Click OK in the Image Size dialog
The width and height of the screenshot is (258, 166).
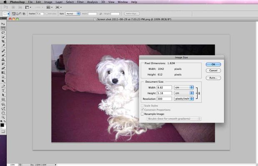point(213,64)
